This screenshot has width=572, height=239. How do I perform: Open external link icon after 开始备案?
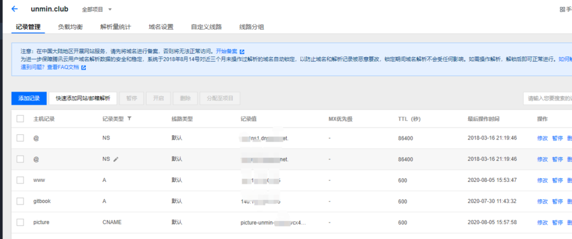coord(242,51)
